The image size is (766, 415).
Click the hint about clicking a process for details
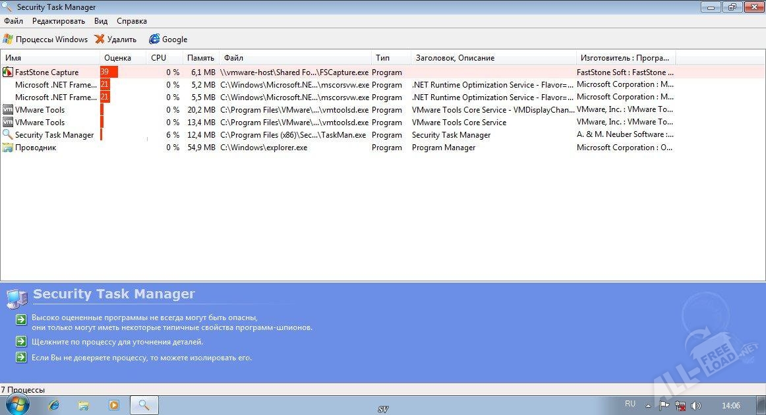point(117,342)
